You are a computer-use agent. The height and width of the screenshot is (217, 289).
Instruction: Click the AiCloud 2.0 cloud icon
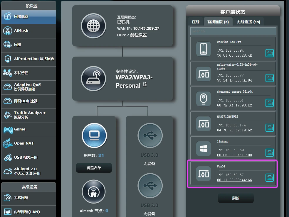click(8, 172)
